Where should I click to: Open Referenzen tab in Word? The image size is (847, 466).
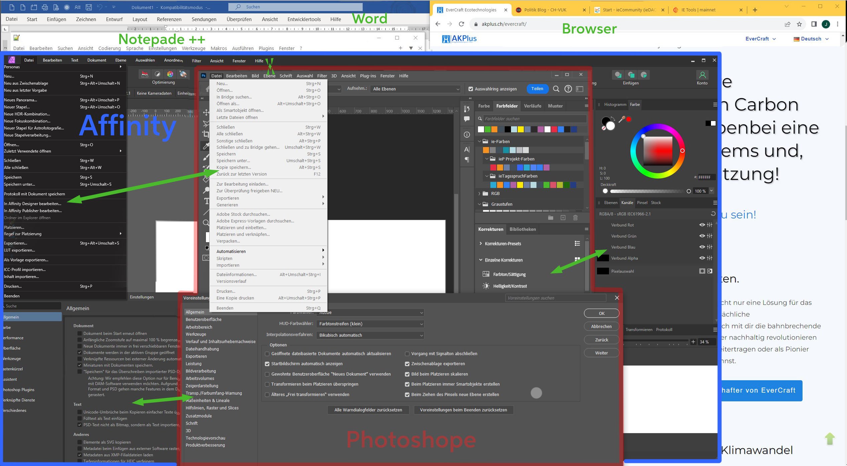169,19
